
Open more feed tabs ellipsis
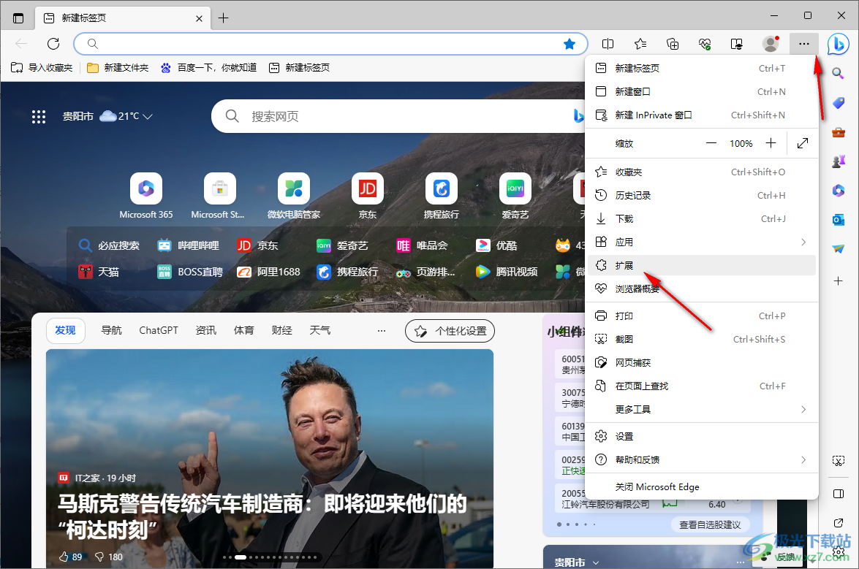[x=382, y=330]
